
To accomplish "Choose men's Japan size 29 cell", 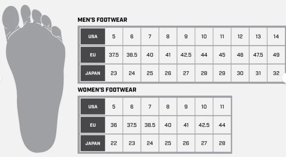I will coord(222,73).
